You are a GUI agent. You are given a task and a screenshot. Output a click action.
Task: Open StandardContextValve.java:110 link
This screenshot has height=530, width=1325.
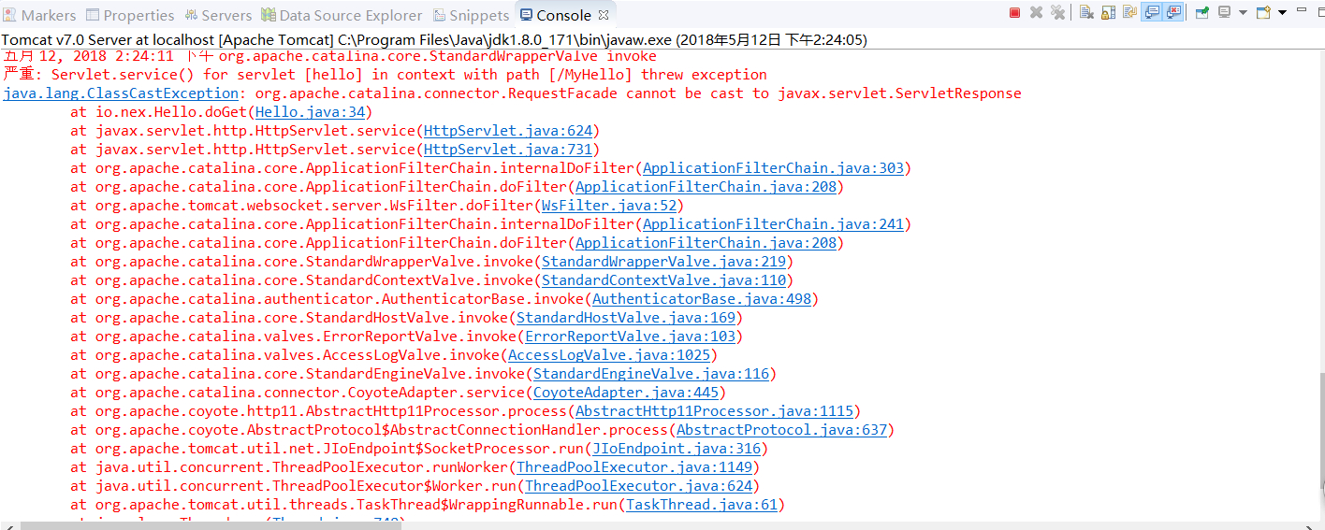point(663,280)
